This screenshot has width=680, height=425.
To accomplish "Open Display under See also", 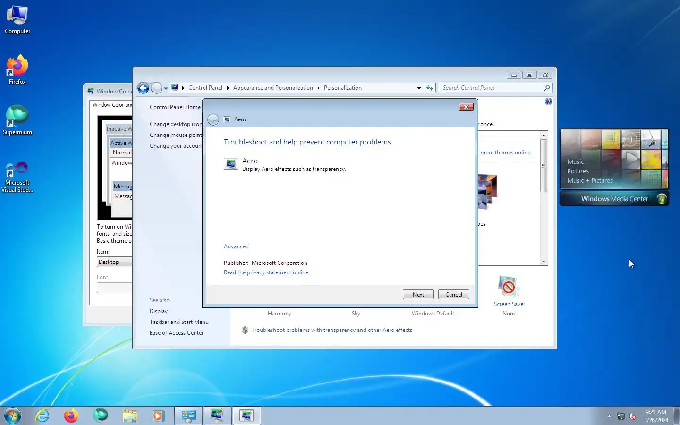I will [x=159, y=311].
